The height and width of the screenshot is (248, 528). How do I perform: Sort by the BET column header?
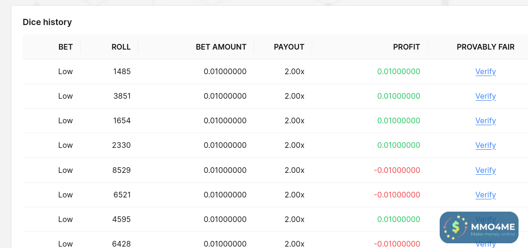tap(66, 47)
